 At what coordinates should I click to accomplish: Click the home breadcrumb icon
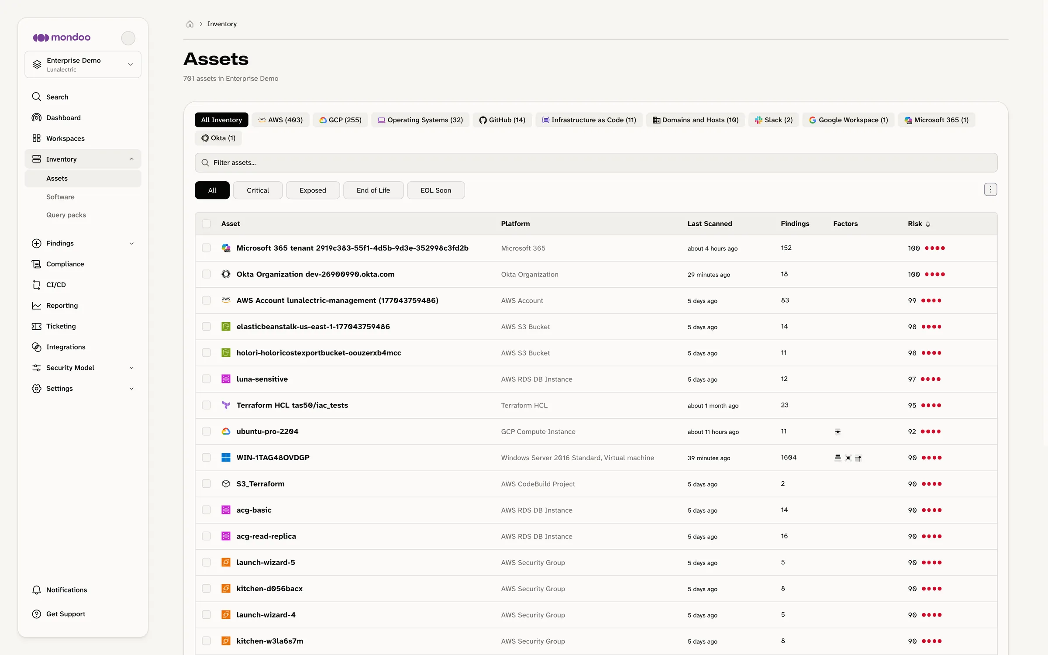(x=190, y=24)
